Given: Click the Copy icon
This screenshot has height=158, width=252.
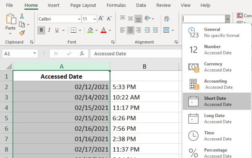Looking at the screenshot, I should [x=22, y=24].
